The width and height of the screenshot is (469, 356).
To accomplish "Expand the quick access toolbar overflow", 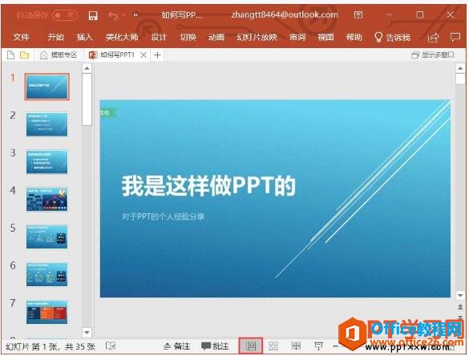I will pos(135,15).
